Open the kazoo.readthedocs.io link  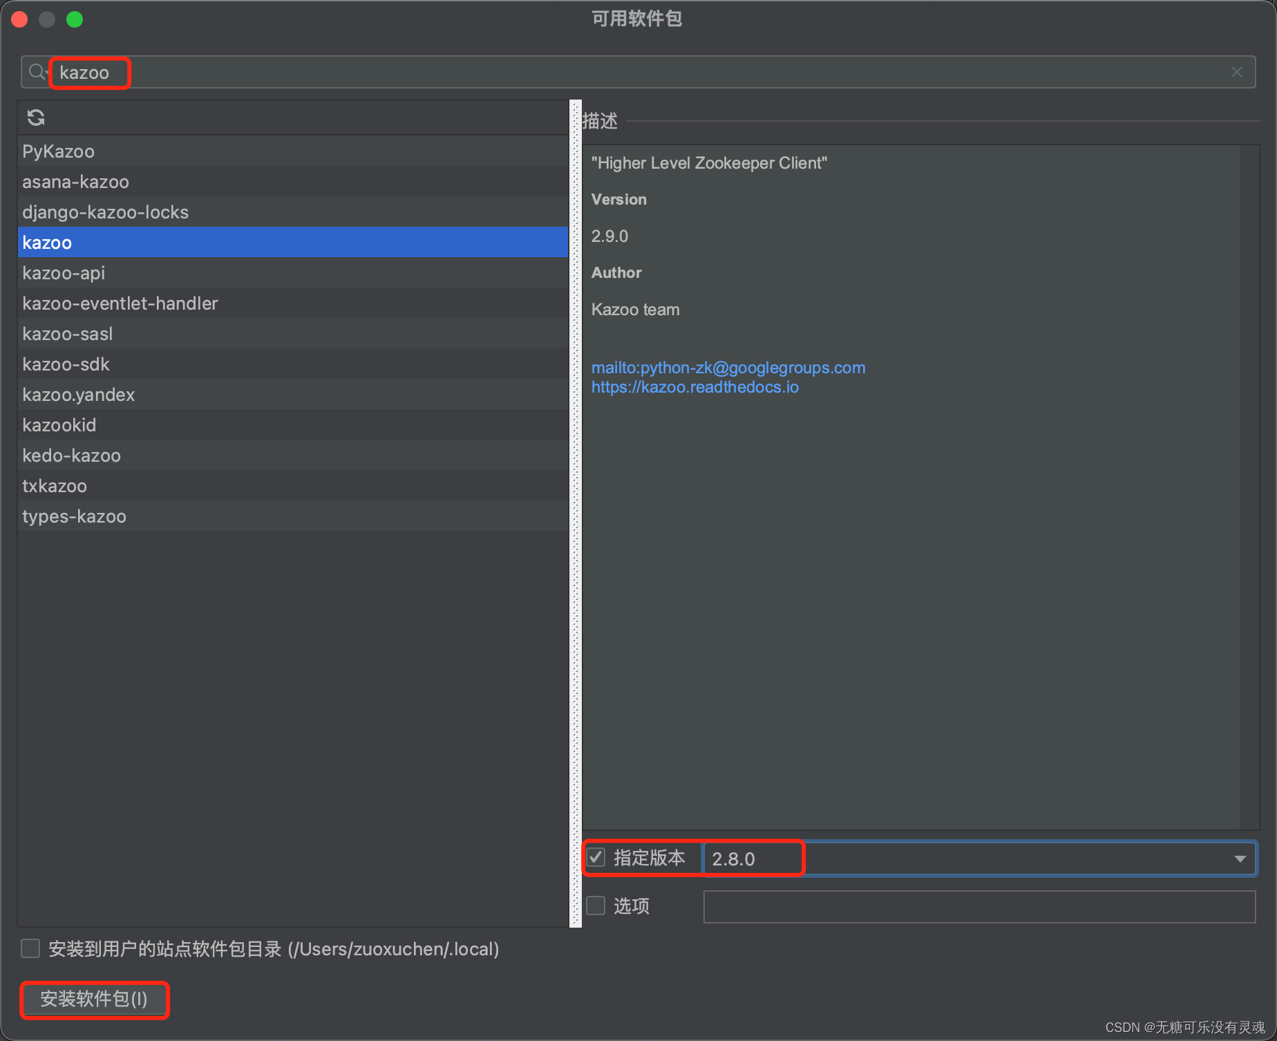(695, 387)
